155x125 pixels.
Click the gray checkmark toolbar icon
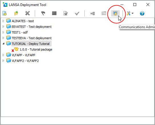click(77, 13)
